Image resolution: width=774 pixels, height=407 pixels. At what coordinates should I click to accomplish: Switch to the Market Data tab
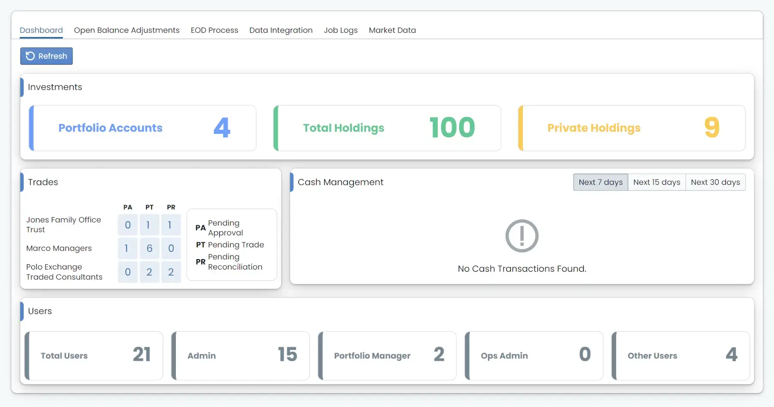point(392,30)
